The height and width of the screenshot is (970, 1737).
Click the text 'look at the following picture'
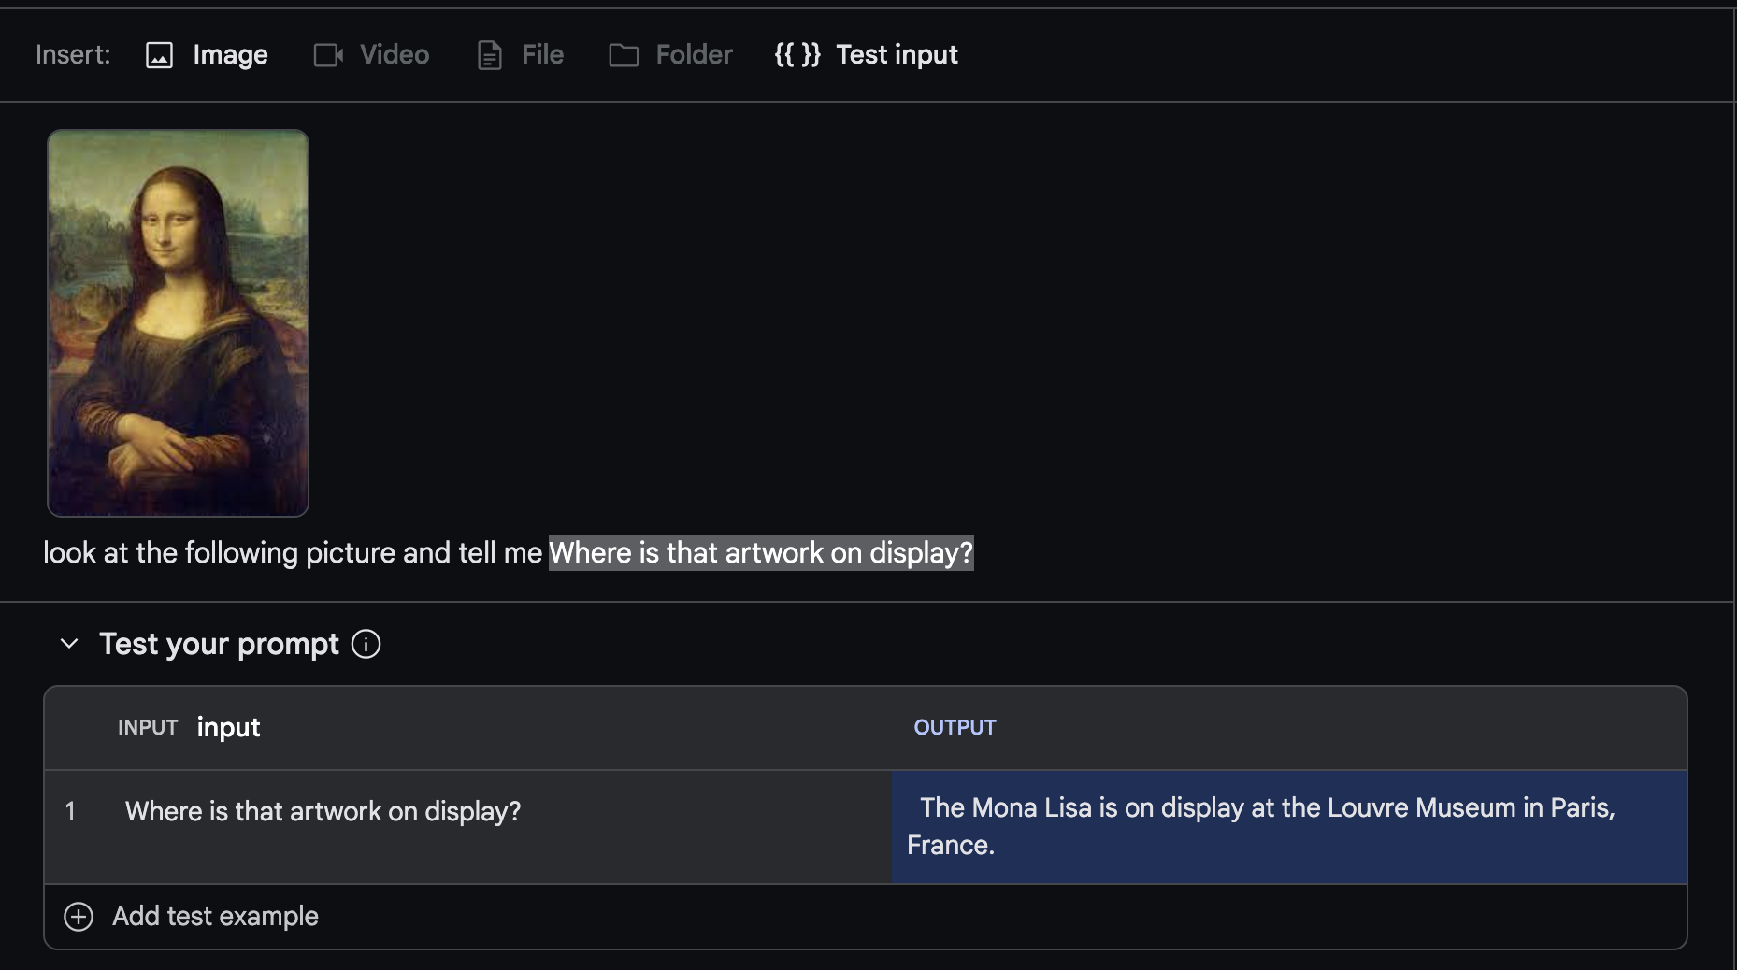[220, 553]
